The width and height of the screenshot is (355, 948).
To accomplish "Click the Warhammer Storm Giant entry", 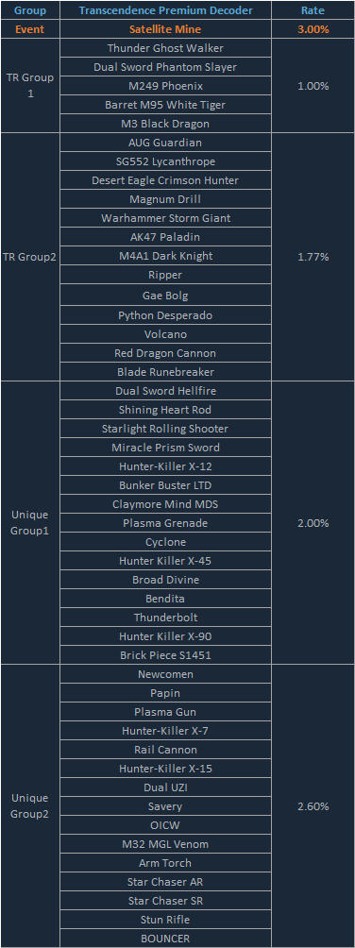I will pos(166,218).
